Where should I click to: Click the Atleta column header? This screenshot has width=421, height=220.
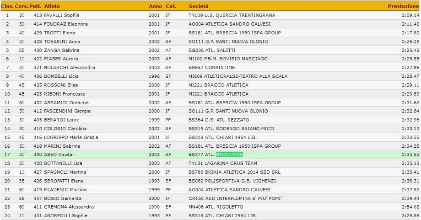52,6
